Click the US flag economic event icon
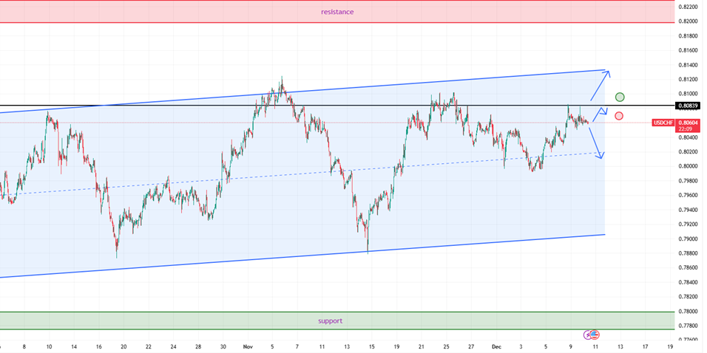The image size is (707, 353). pyautogui.click(x=595, y=335)
